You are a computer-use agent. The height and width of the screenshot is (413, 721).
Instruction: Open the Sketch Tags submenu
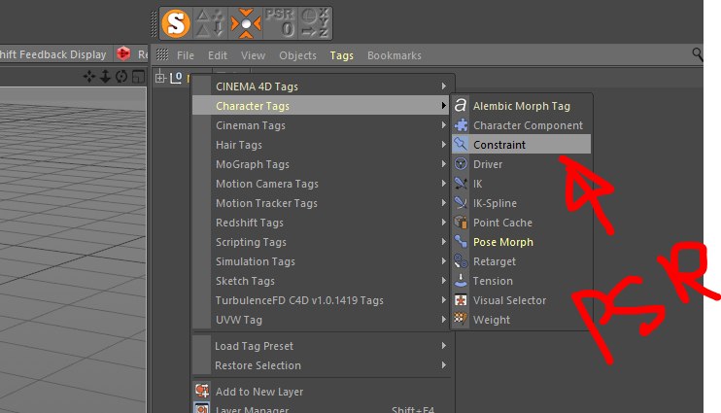323,281
